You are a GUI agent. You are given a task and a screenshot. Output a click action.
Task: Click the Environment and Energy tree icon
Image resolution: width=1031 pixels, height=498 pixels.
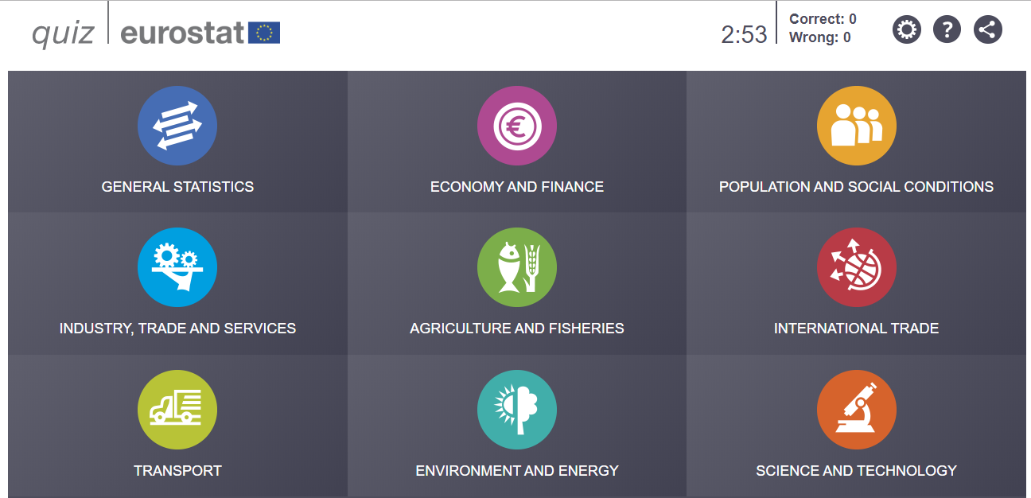click(517, 410)
